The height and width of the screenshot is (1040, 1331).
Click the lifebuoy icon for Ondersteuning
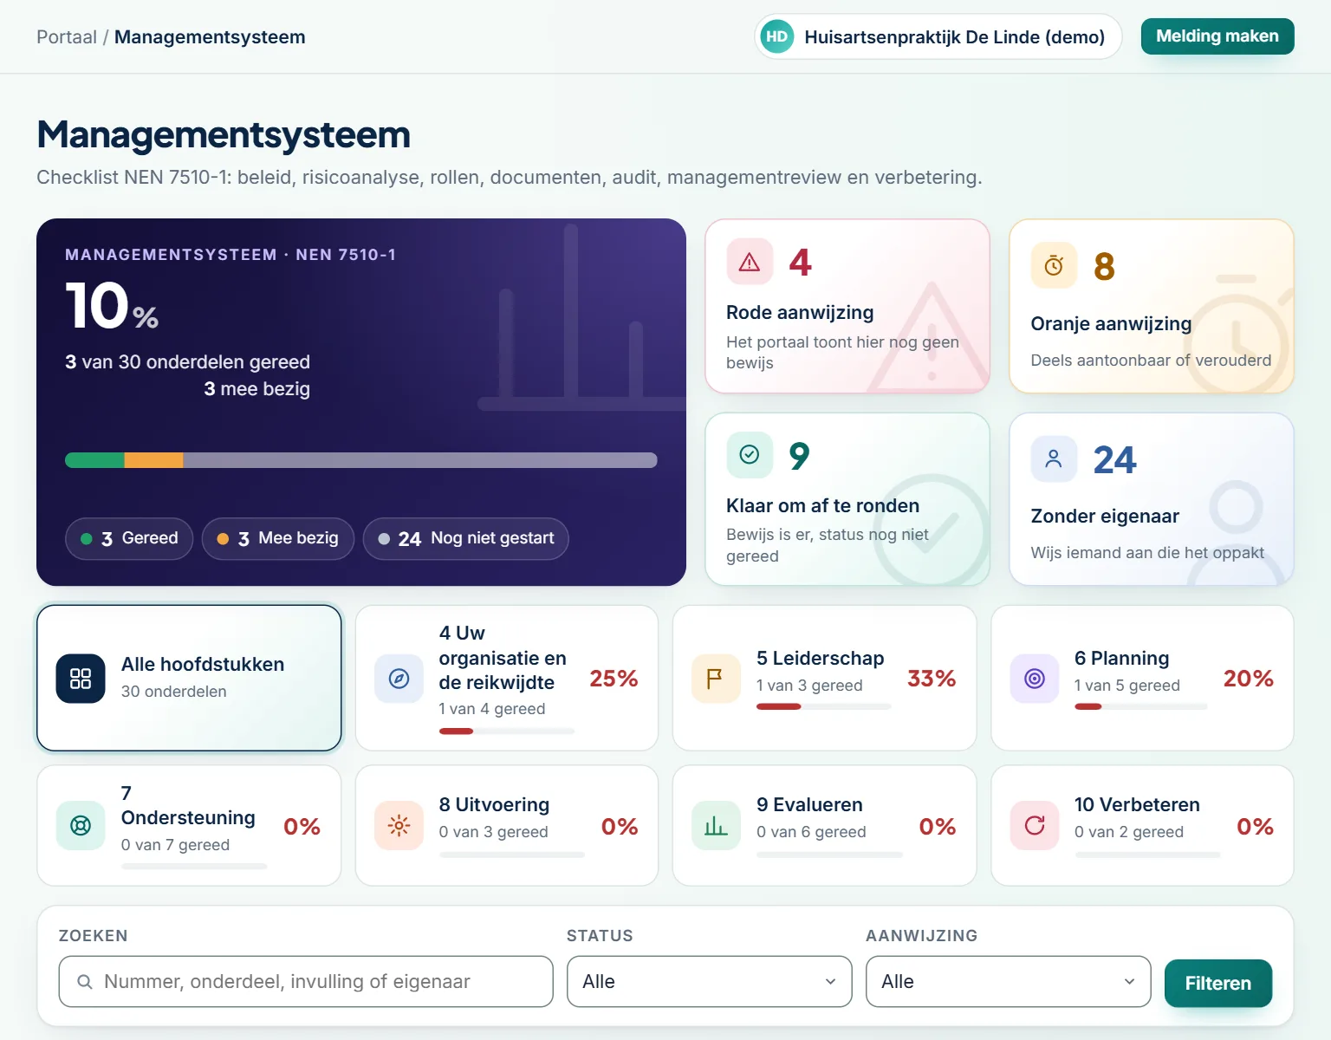pos(81,826)
